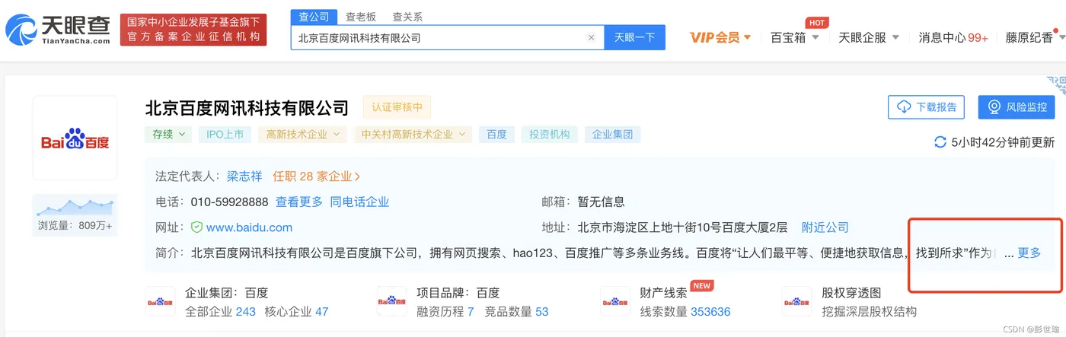The height and width of the screenshot is (337, 1066).
Task: Switch to the 查老板 tab
Action: [x=360, y=17]
